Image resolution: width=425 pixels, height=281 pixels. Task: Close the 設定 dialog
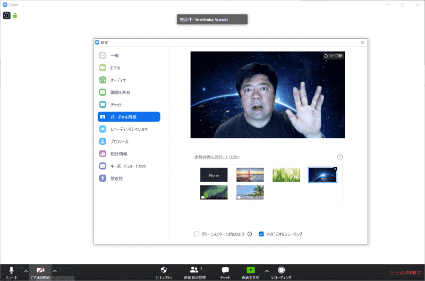[x=362, y=42]
